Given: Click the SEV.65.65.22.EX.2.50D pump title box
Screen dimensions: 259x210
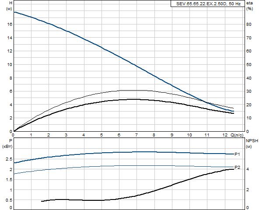Looking at the screenshot, I should [208, 3].
